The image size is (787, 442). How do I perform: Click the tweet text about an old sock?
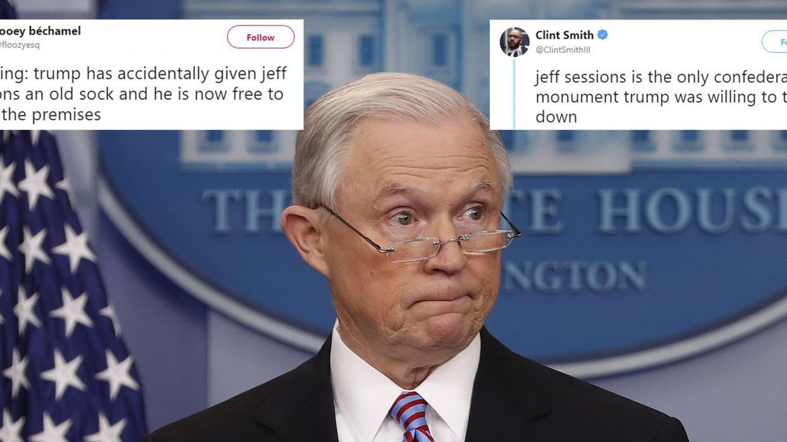143,94
